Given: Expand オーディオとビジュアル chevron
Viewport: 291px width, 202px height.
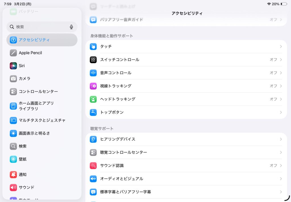Looking at the screenshot, I should [281, 179].
